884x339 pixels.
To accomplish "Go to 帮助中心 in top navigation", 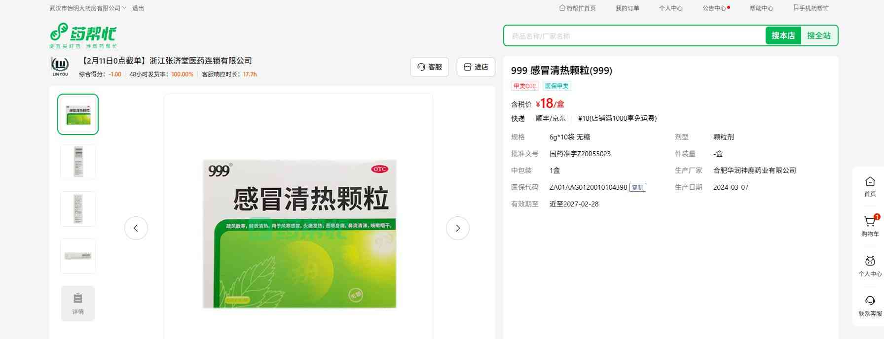I will point(761,8).
